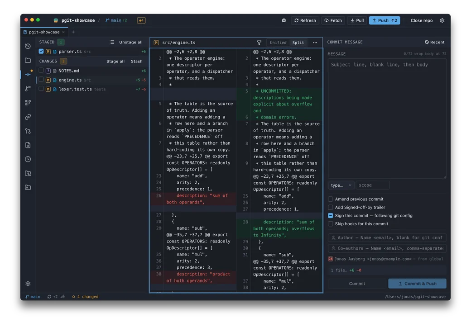Select engine.ts file row
Screen dimensions: 471x327
click(92, 80)
